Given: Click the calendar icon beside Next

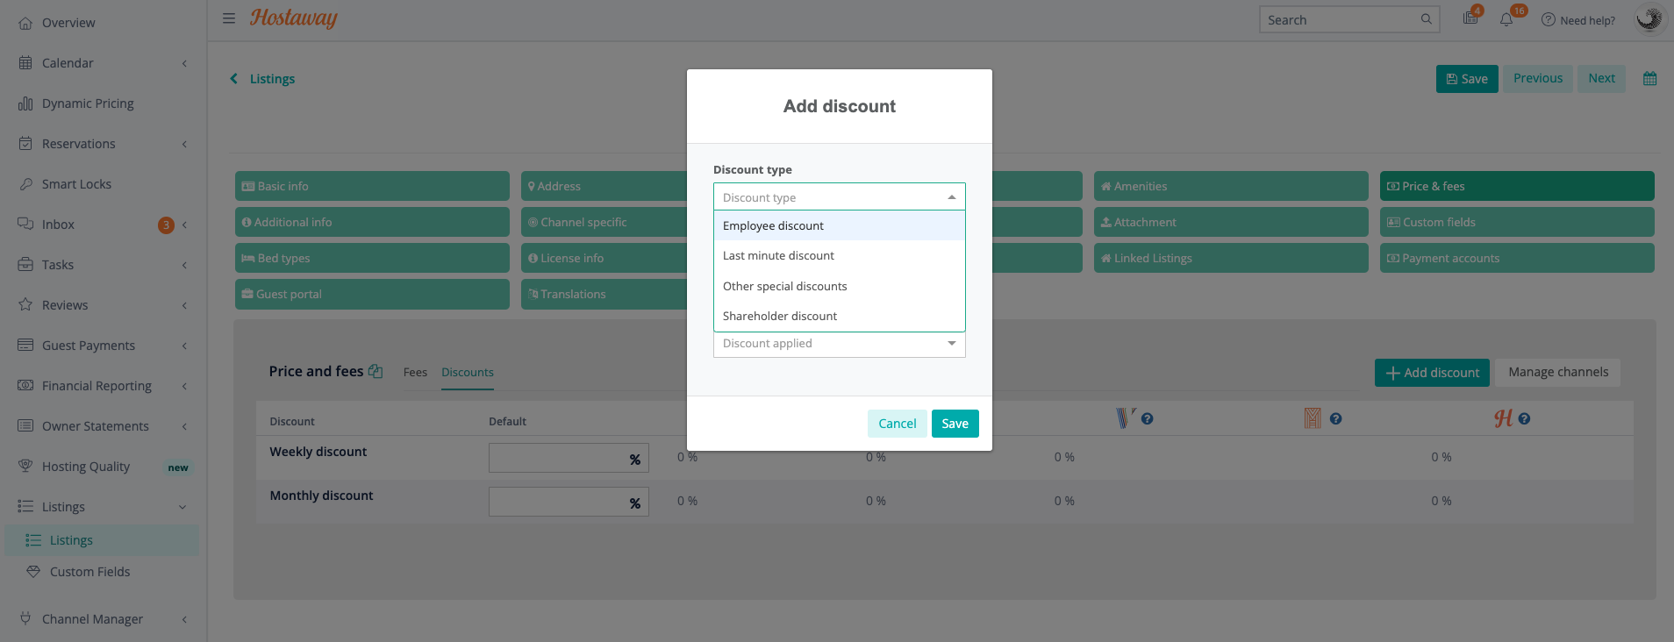Looking at the screenshot, I should pyautogui.click(x=1649, y=79).
